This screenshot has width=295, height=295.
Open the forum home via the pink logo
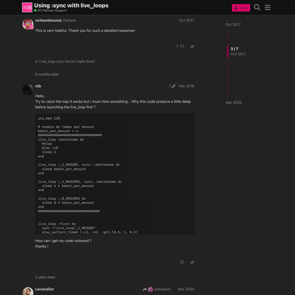(x=27, y=7)
